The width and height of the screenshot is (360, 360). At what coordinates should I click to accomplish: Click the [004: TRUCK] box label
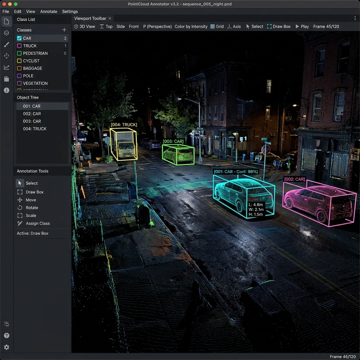(124, 125)
